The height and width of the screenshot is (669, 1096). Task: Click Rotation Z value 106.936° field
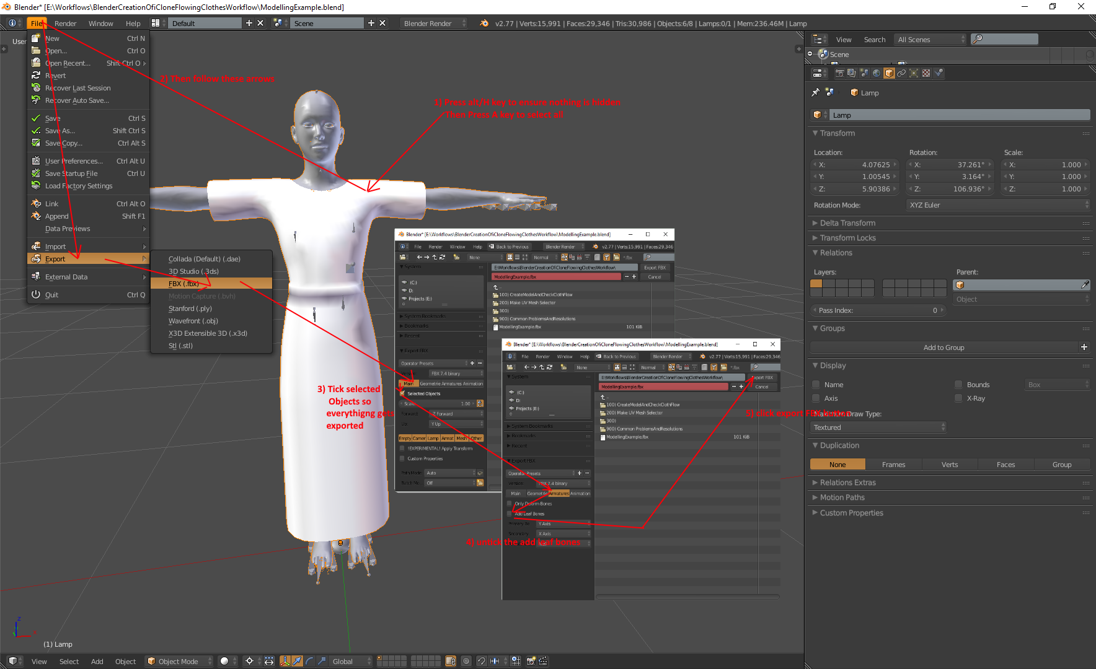pyautogui.click(x=950, y=189)
